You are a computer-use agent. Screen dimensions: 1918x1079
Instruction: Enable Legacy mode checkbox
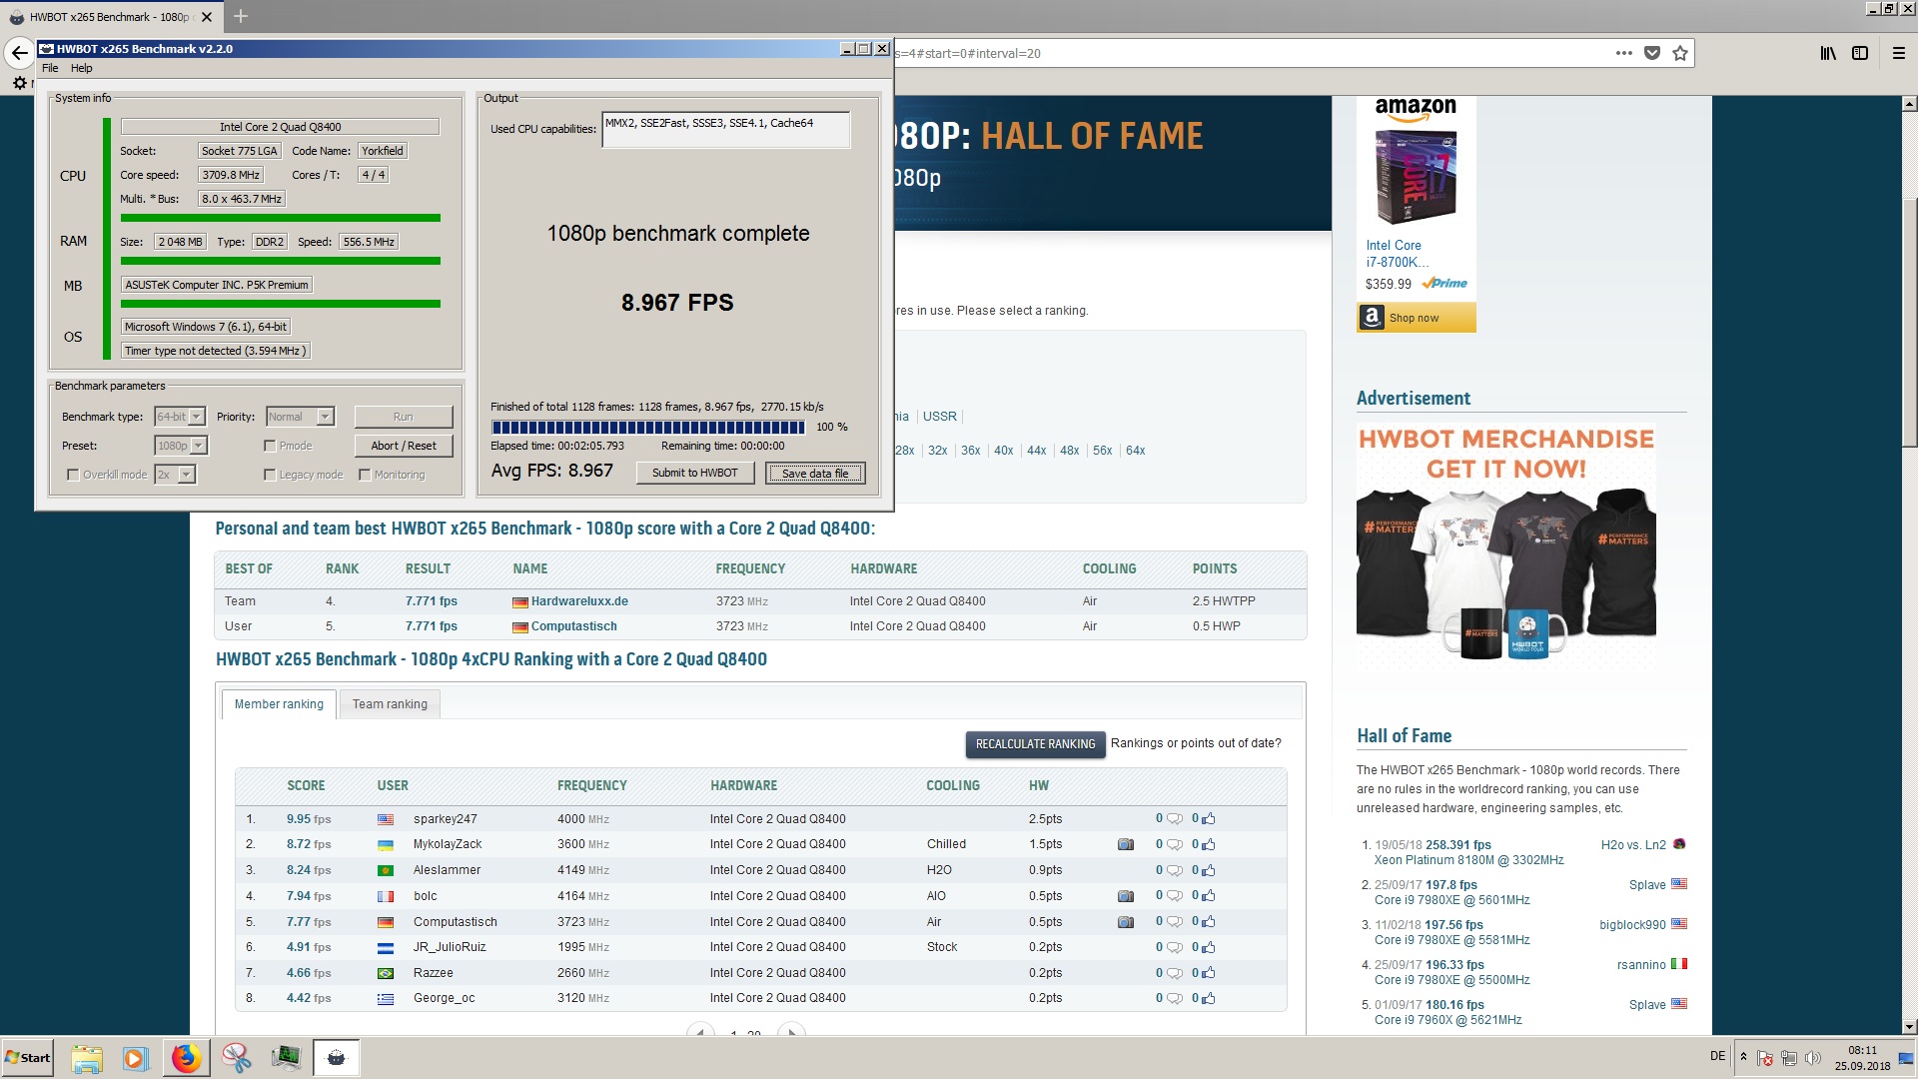[x=270, y=475]
